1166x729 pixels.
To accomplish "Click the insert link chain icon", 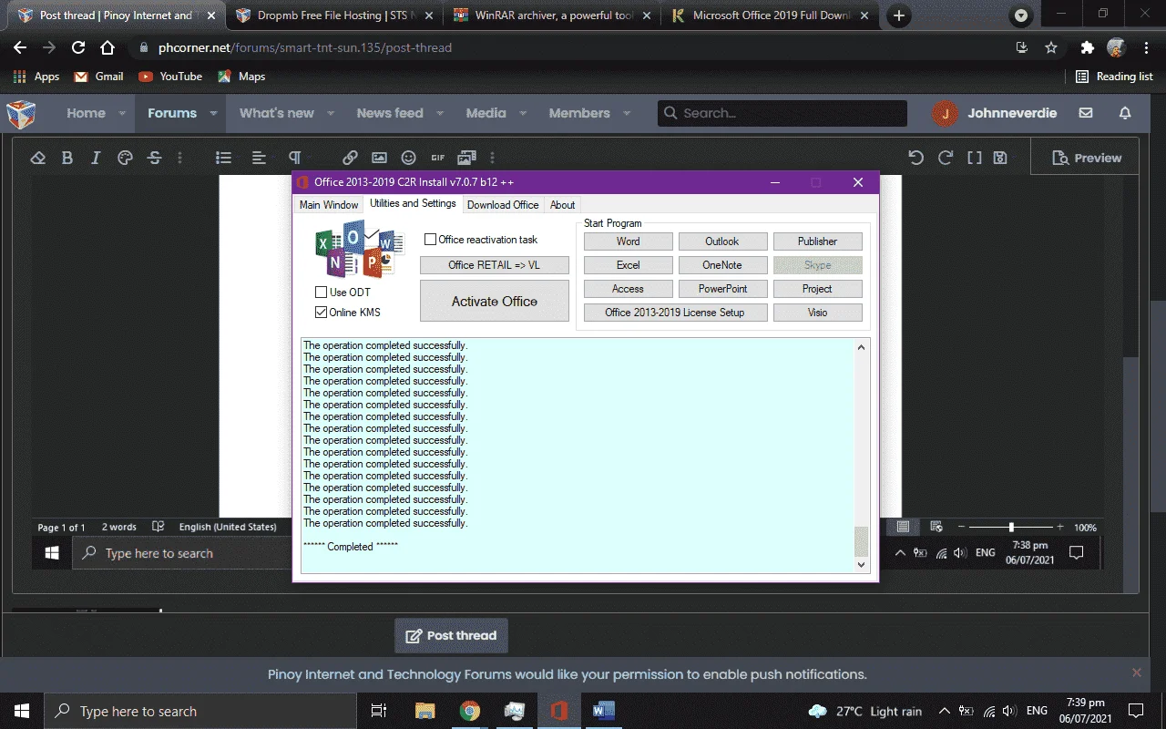I will (x=350, y=158).
